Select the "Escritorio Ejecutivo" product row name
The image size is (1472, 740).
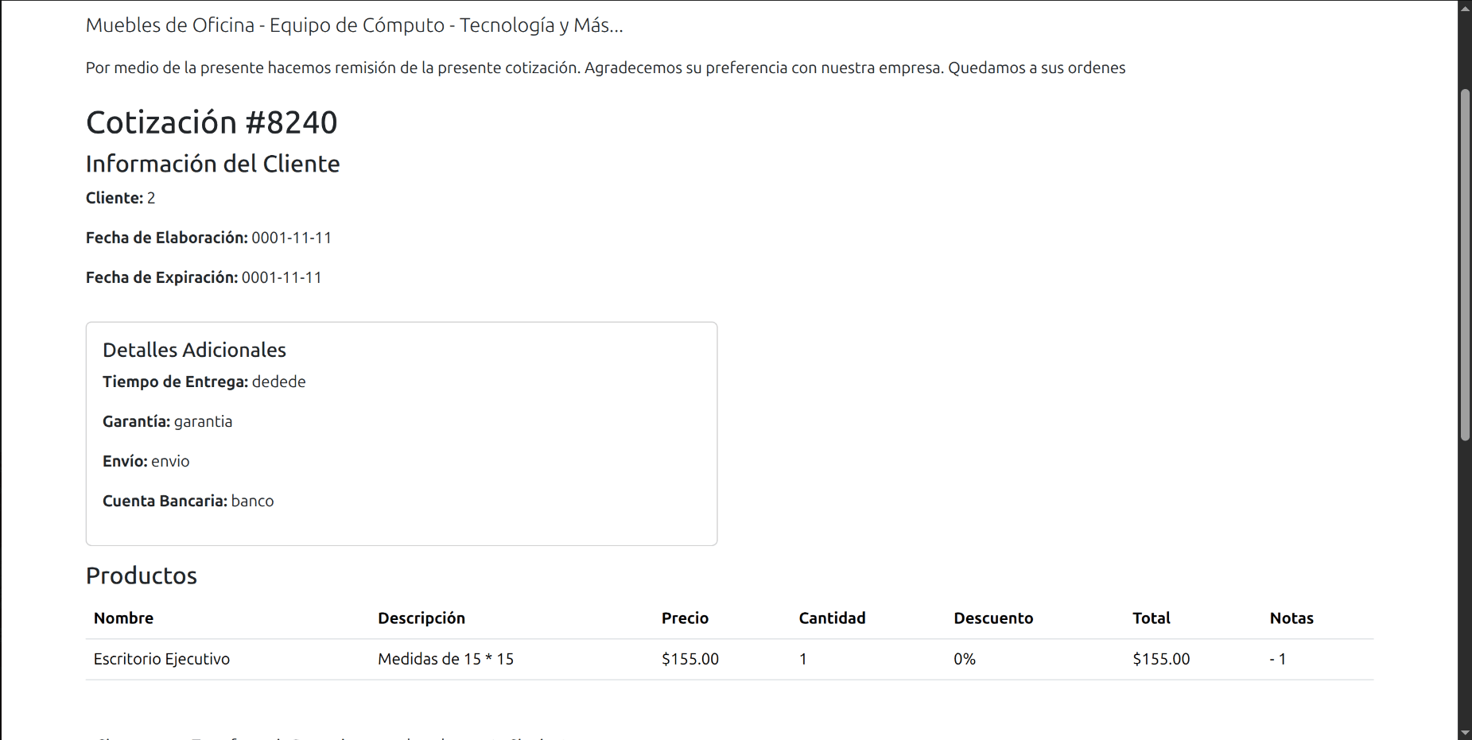click(x=161, y=659)
